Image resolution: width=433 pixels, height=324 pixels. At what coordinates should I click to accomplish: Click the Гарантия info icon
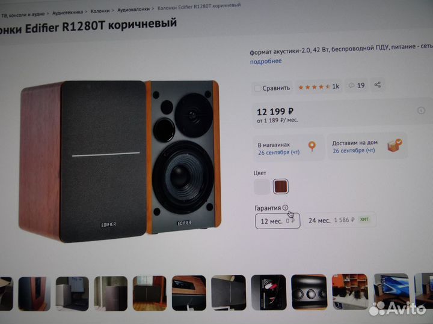coord(285,208)
